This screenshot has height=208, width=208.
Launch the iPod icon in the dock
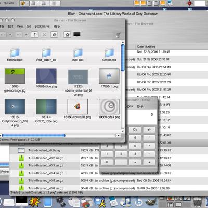pyautogui.click(x=113, y=202)
